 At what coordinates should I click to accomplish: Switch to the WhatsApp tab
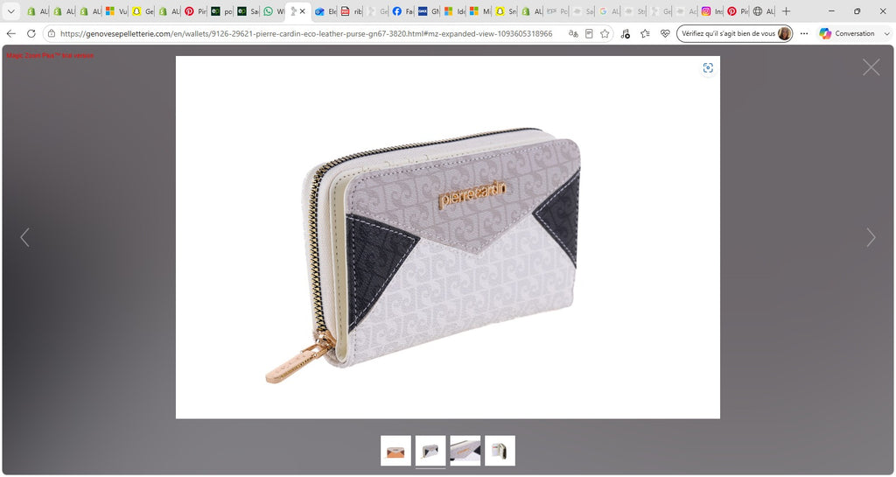(274, 11)
